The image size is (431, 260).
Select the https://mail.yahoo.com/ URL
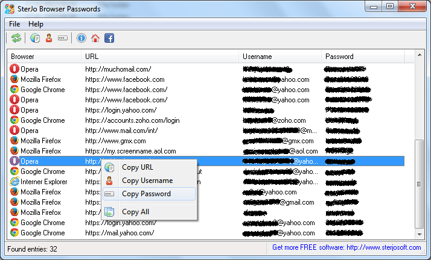[x=120, y=233]
